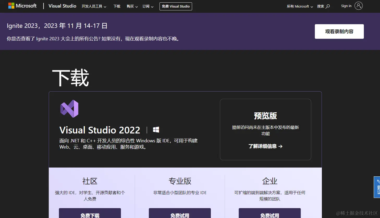This screenshot has width=380, height=218.
Task: Follow the 了解详细信息 link
Action: click(x=265, y=146)
